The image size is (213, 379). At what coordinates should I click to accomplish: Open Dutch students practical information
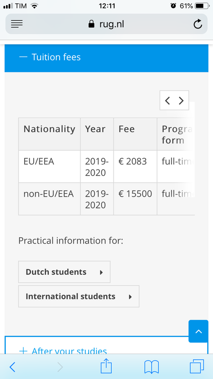tap(64, 272)
